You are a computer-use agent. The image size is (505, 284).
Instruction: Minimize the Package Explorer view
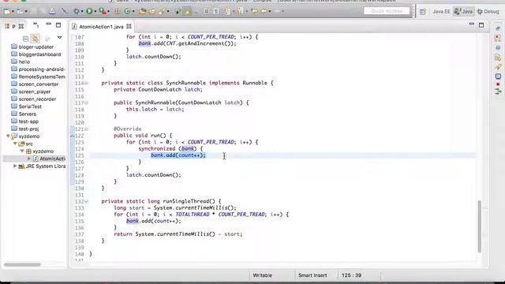click(x=49, y=24)
